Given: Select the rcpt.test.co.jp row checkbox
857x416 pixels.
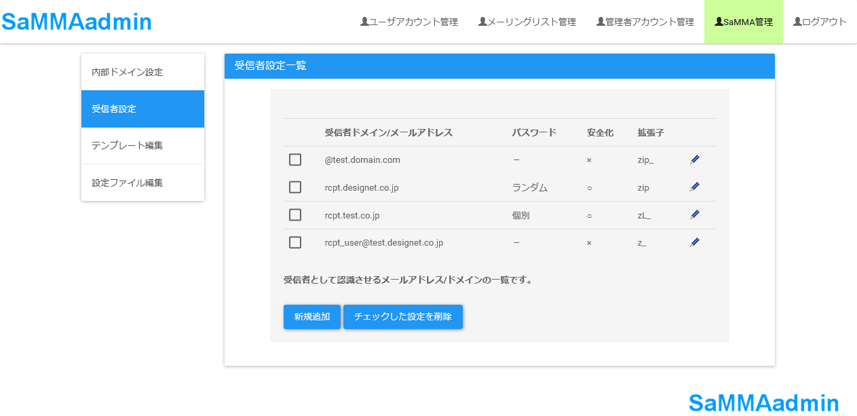Looking at the screenshot, I should pos(295,215).
